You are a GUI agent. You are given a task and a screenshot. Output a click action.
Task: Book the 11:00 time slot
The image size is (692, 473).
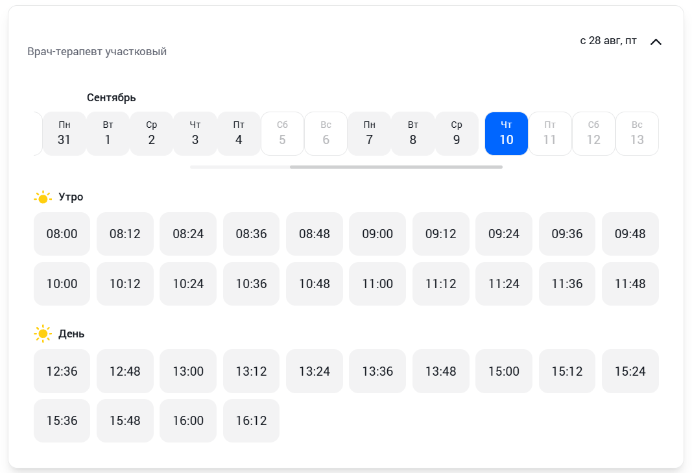click(377, 284)
